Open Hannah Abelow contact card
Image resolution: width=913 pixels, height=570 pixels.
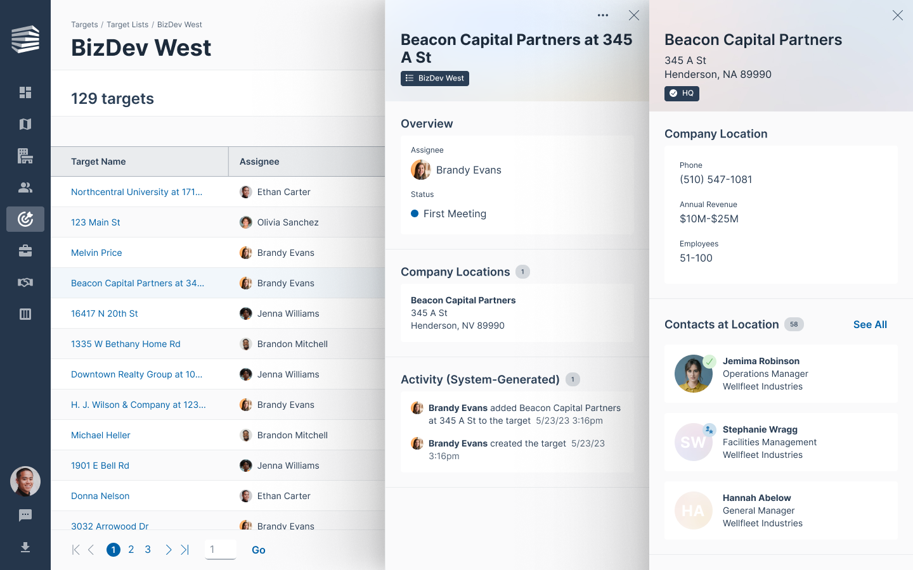point(781,510)
